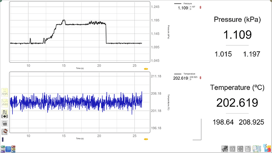
Task: Click the rotated Pressure y-axis title
Action: coord(168,32)
